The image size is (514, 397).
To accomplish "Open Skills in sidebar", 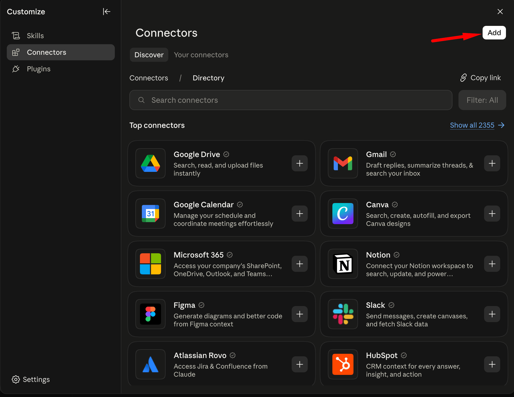I will 61,36.
